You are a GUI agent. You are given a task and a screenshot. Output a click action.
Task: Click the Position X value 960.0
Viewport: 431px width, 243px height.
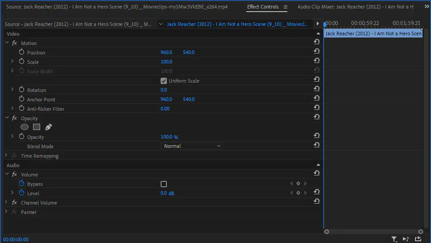[x=166, y=52]
